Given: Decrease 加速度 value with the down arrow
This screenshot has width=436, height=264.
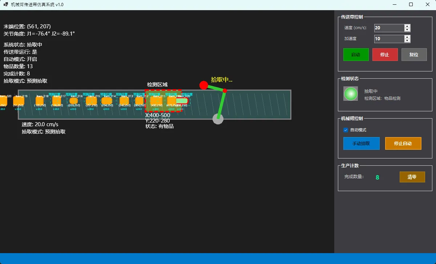Looking at the screenshot, I should [x=407, y=41].
